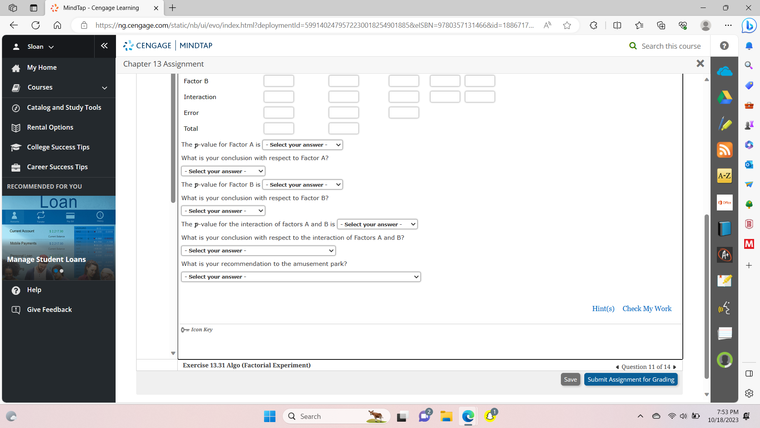The image size is (760, 428).
Task: Open the help question mark icon
Action: pyautogui.click(x=724, y=46)
